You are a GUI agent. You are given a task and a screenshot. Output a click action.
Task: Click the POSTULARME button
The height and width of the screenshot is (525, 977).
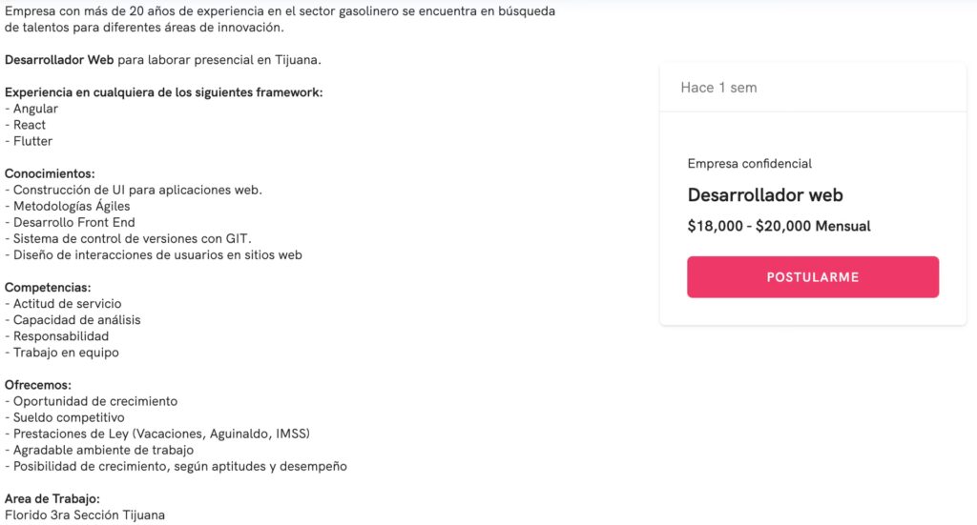813,277
